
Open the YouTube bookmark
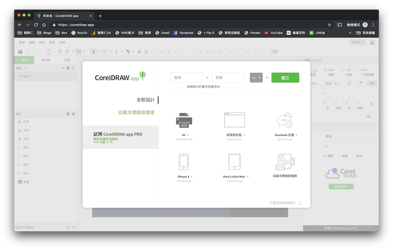(273, 33)
